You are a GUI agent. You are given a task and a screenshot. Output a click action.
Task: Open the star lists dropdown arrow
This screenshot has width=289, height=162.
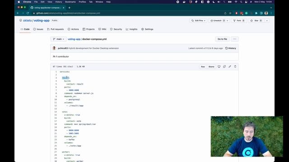point(267,21)
